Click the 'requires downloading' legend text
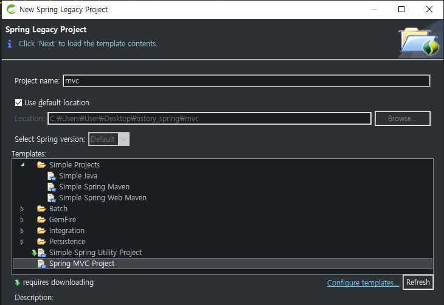The height and width of the screenshot is (305, 444). [58, 282]
